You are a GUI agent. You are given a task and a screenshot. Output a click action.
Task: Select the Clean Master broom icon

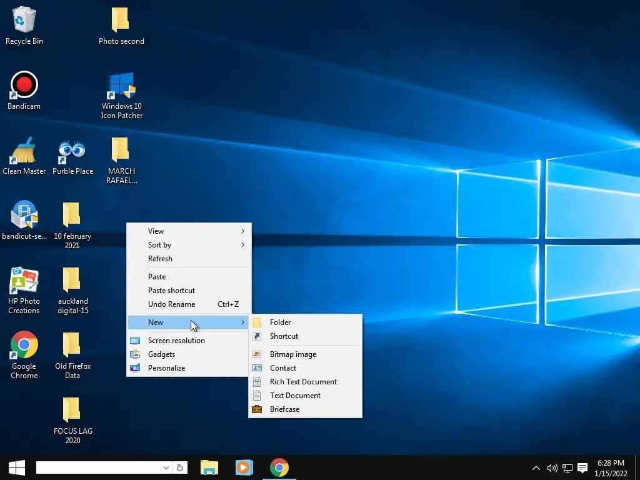point(24,156)
